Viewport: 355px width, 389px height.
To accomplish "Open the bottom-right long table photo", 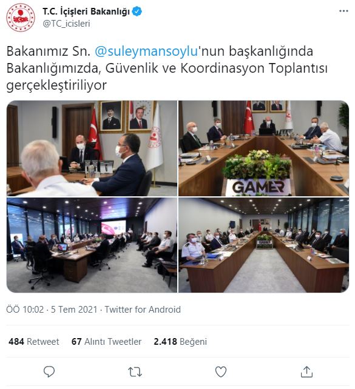I will [263, 245].
